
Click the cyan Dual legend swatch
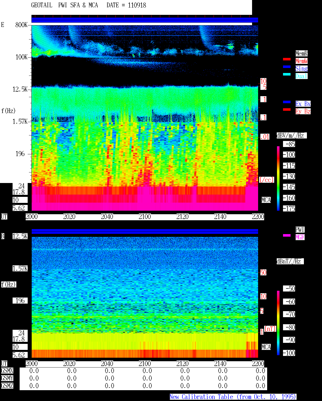tap(287, 74)
